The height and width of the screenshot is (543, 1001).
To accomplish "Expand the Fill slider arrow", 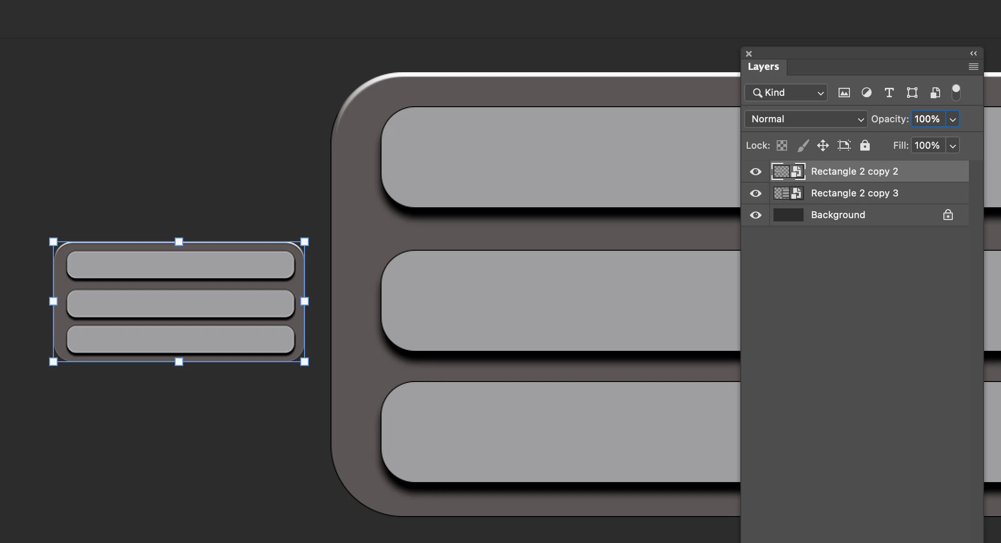I will point(953,146).
